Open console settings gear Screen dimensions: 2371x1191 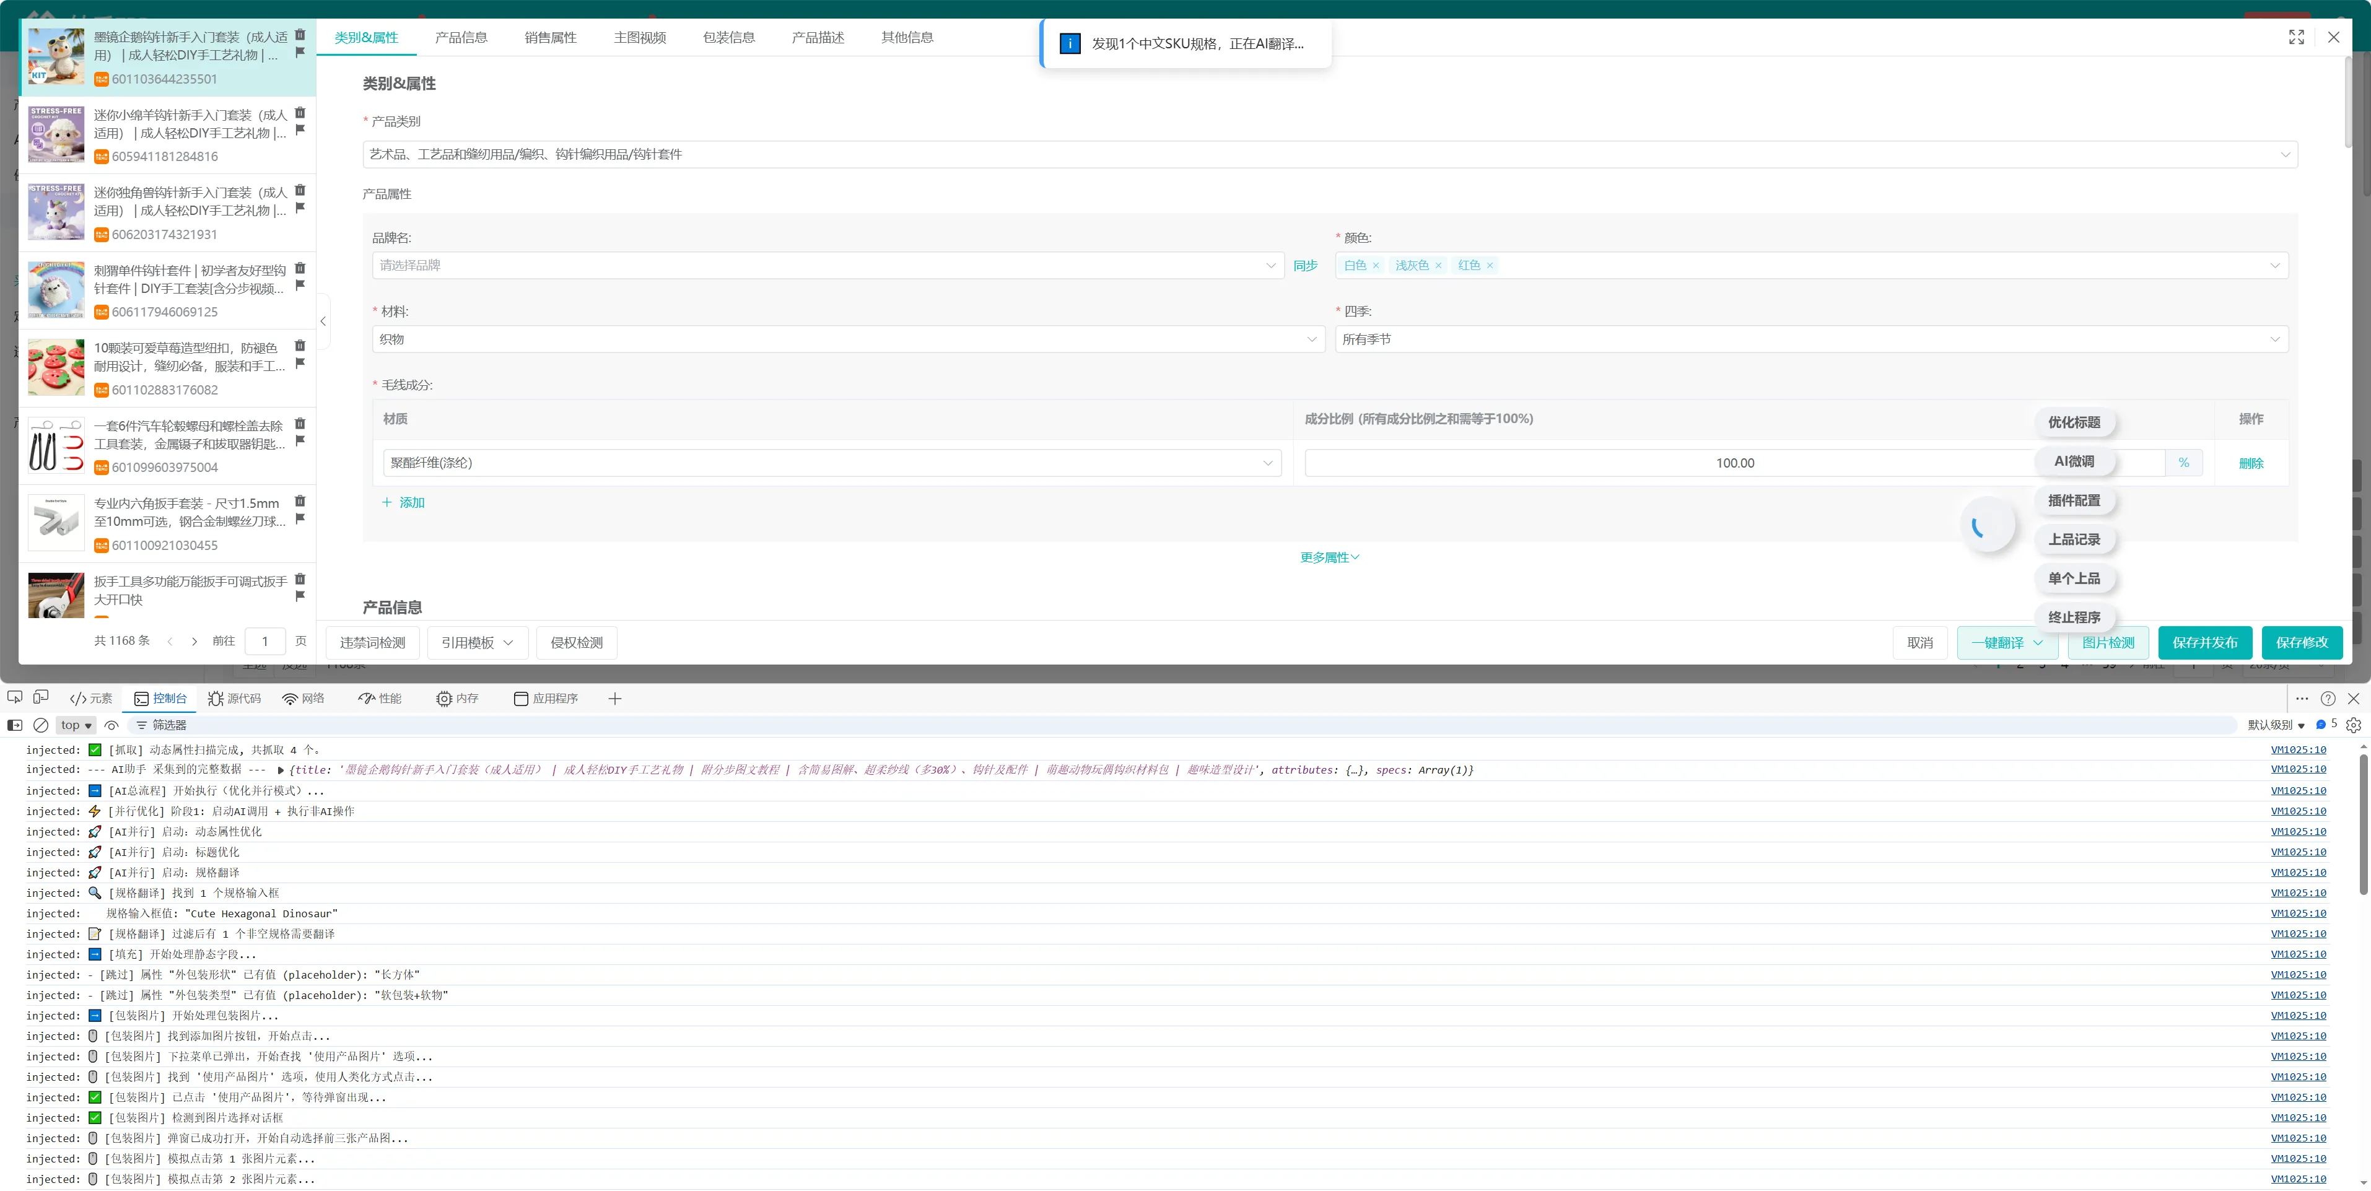pos(2354,725)
